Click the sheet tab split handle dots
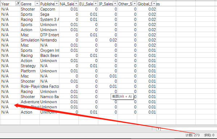The image size is (217, 139). coord(152,129)
